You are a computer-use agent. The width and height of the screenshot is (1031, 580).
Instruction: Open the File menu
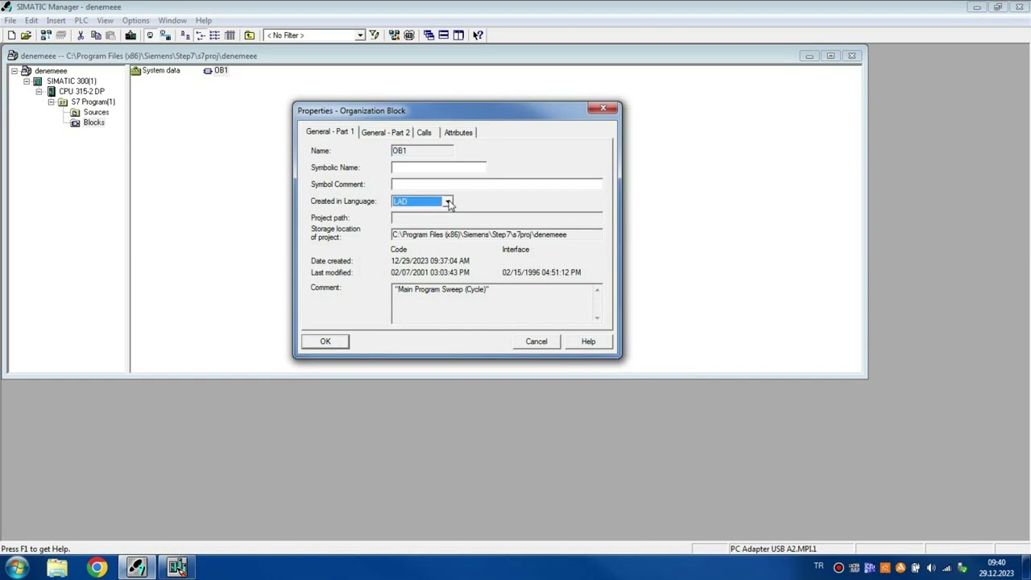(x=10, y=20)
